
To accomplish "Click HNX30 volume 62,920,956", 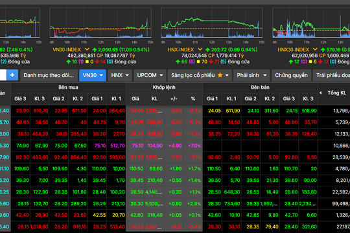I will pos(305,56).
